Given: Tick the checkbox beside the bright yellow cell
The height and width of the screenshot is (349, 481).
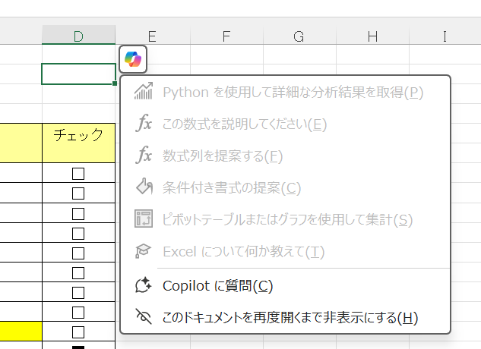Looking at the screenshot, I should pos(78,332).
